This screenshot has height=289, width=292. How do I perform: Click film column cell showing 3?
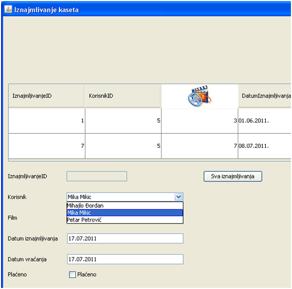tap(200, 121)
